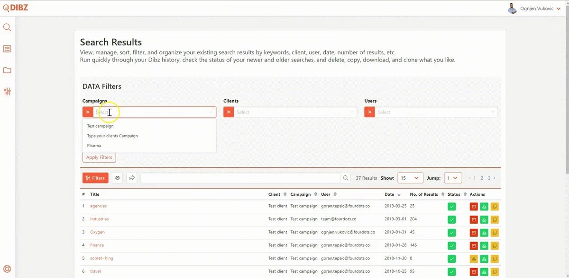Clone the Industries search result
The height and width of the screenshot is (278, 569).
[495, 219]
